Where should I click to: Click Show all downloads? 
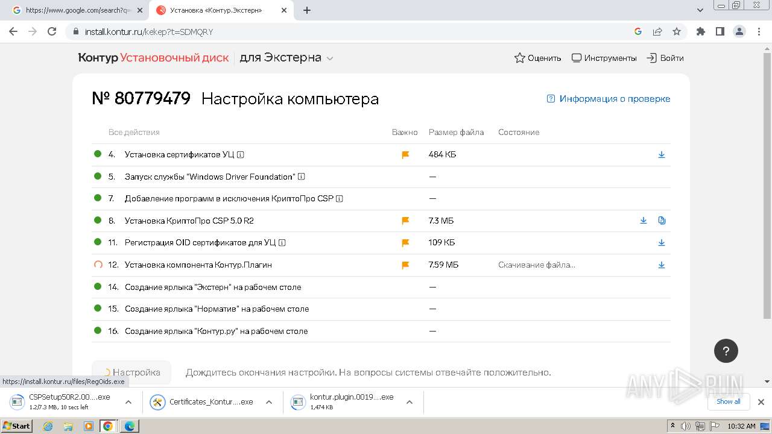pyautogui.click(x=729, y=401)
